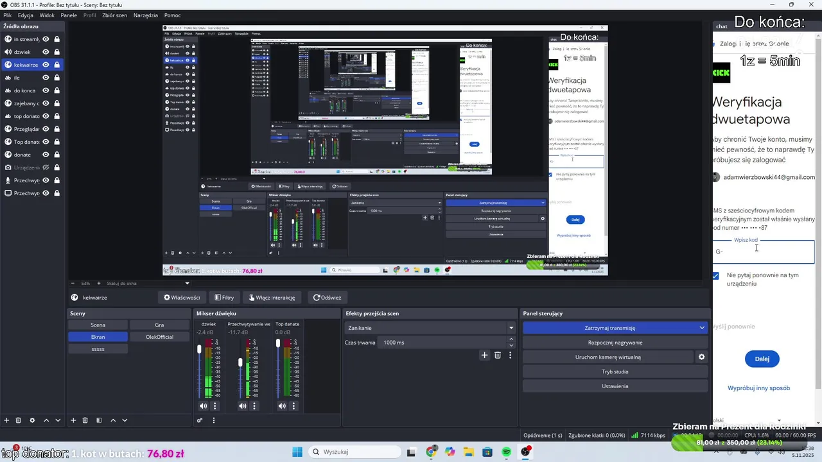This screenshot has width=822, height=462.
Task: Open the Pomoc menu
Action: click(x=172, y=15)
